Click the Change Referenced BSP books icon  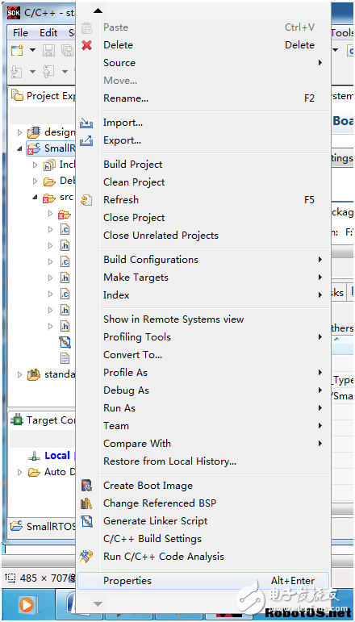[86, 503]
